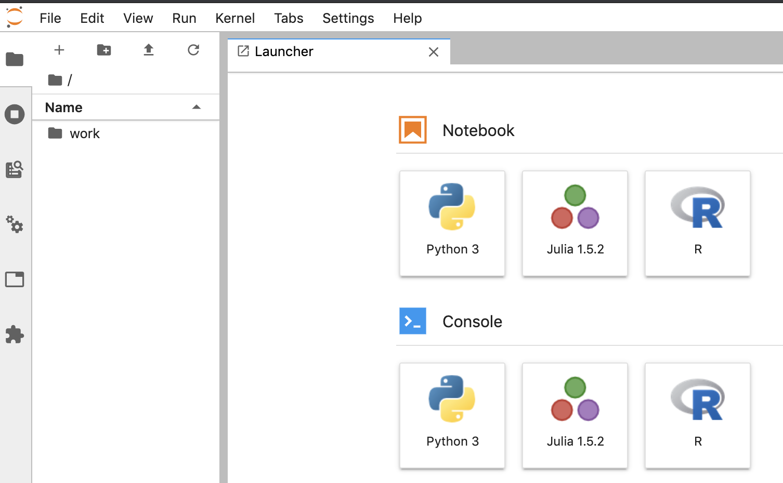Open the Property Inspector gears icon
The image size is (783, 483).
tap(15, 224)
